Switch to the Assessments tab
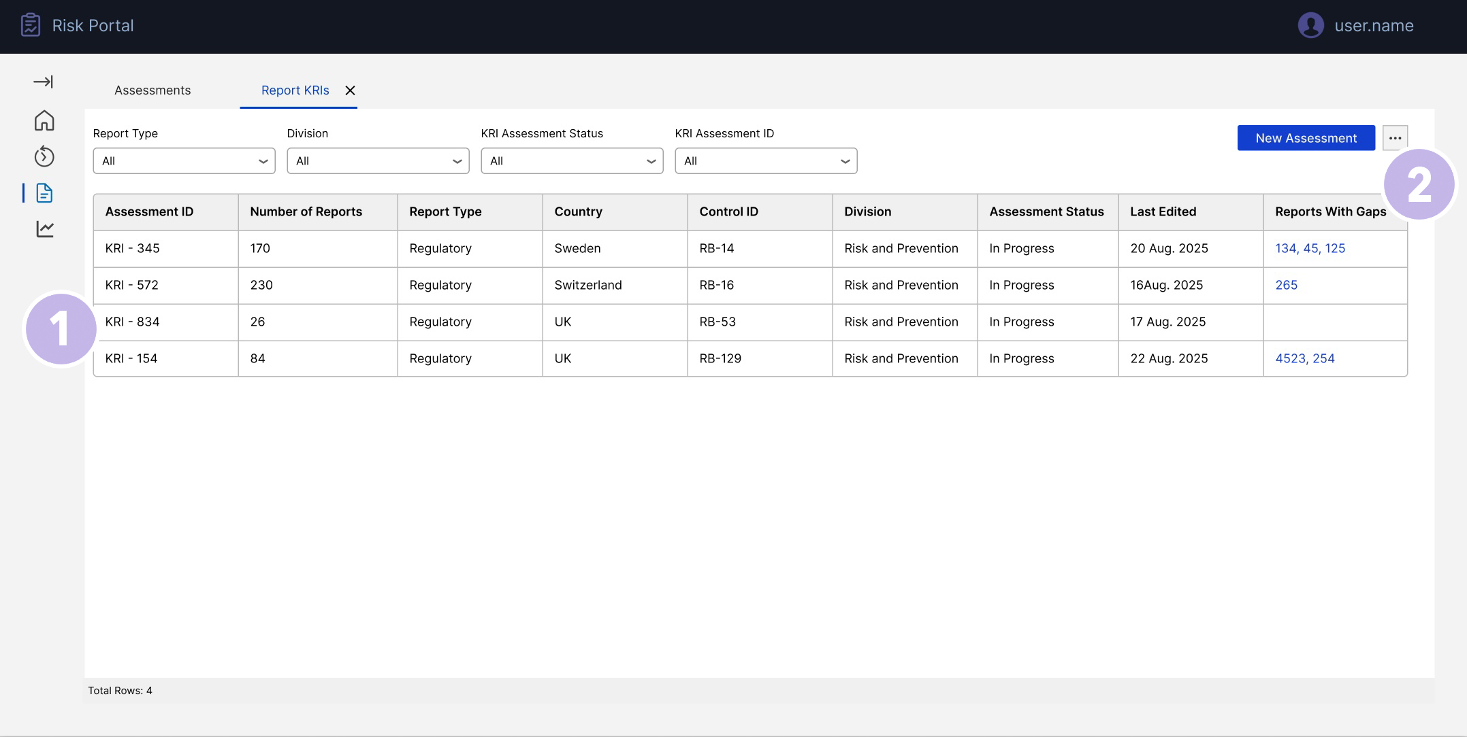1467x737 pixels. (152, 90)
